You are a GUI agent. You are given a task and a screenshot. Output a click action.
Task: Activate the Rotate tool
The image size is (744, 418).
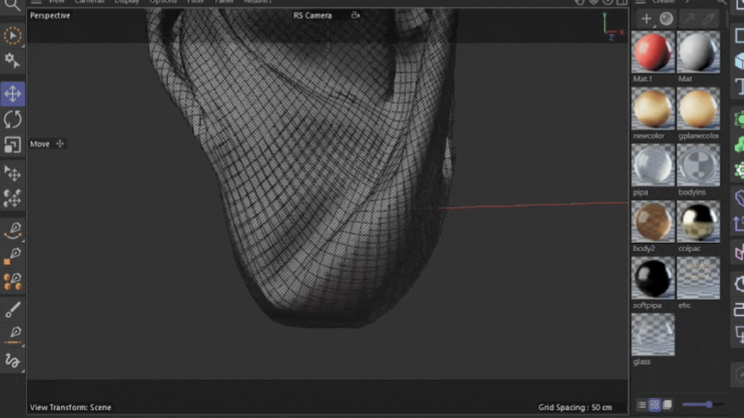13,119
